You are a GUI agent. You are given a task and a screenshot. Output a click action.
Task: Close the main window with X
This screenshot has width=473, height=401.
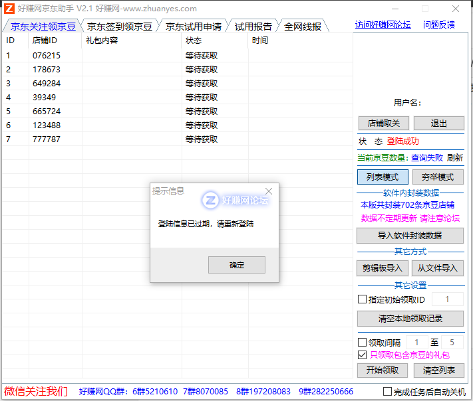[456, 9]
